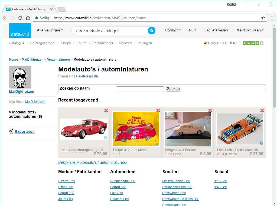Screen dimensions: 277x206
Task: Open the NL language dropdown
Action: pyautogui.click(x=192, y=30)
